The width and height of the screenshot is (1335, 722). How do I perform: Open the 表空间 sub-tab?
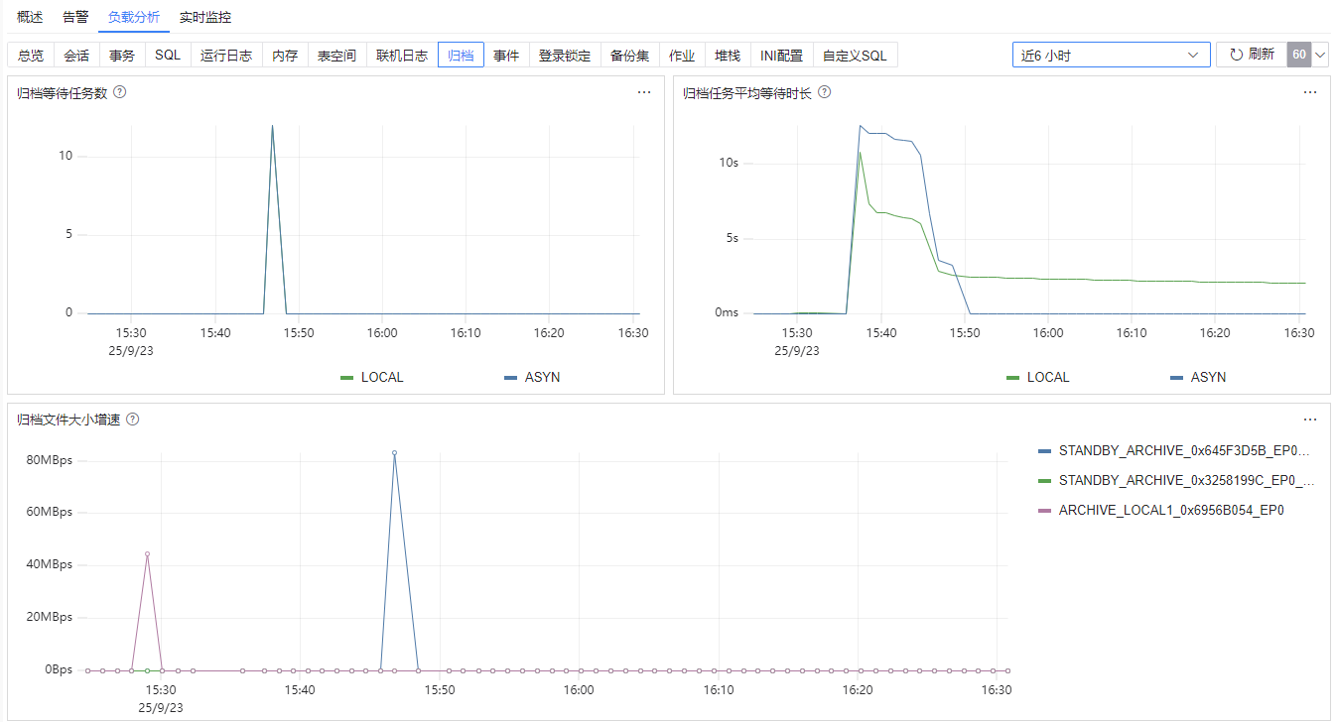coord(336,56)
